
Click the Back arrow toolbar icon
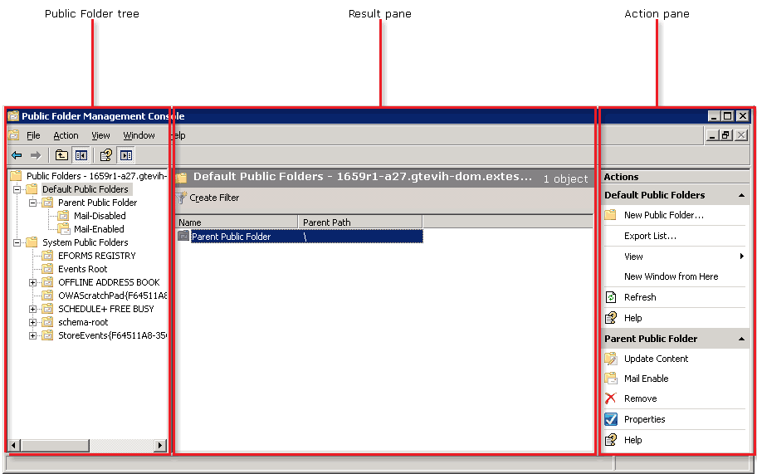click(x=17, y=155)
